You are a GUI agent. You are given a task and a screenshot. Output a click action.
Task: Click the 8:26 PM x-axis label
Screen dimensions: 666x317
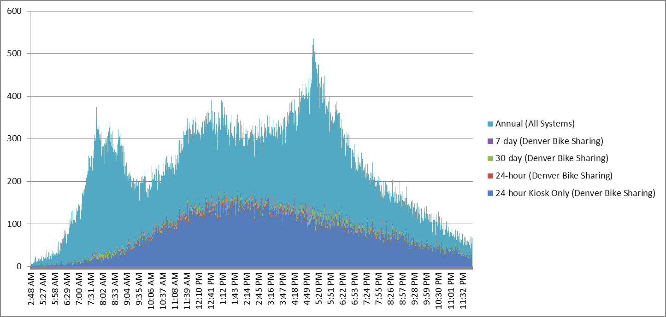pos(391,288)
